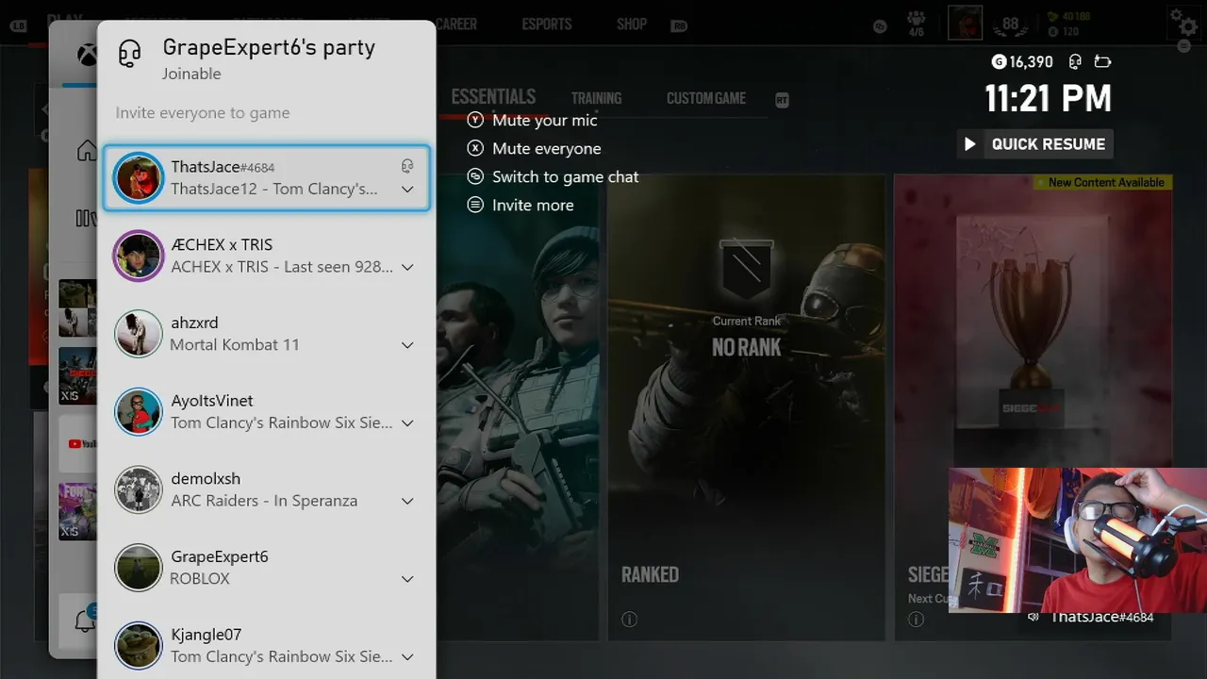
Task: Open the Career menu in the top bar
Action: tap(456, 24)
